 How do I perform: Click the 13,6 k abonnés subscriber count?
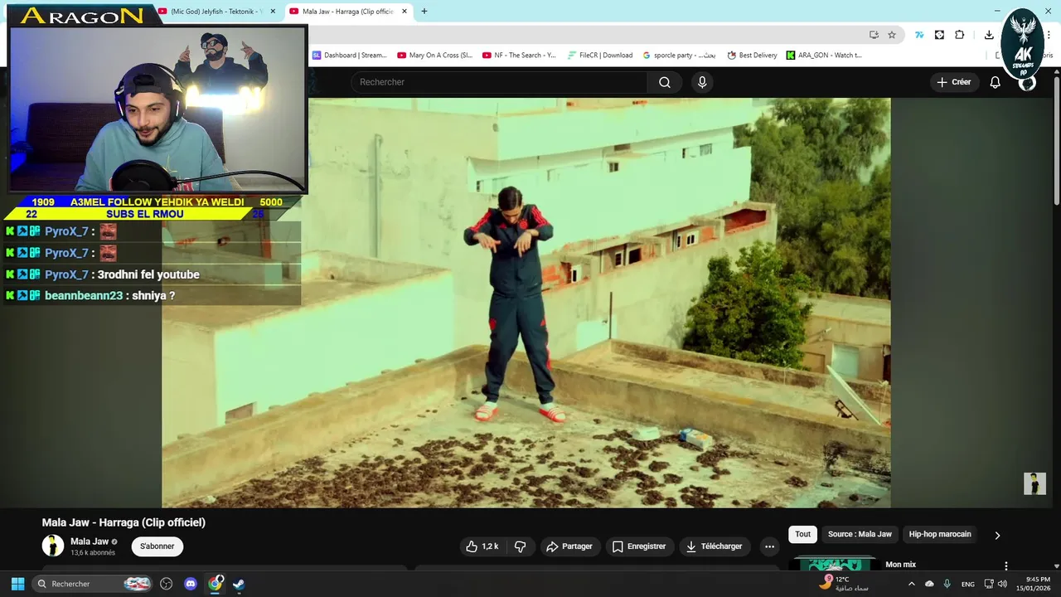[x=93, y=553]
